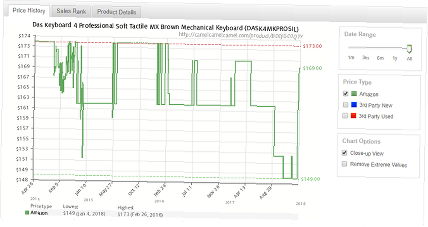Click the May 27 x-axis date label
Screen dimensions: 428x227
[x=106, y=189]
